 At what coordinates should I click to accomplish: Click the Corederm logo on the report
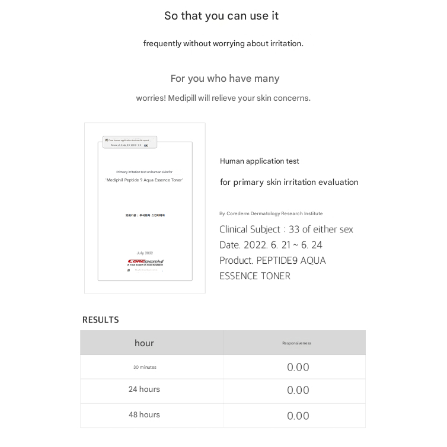[145, 261]
